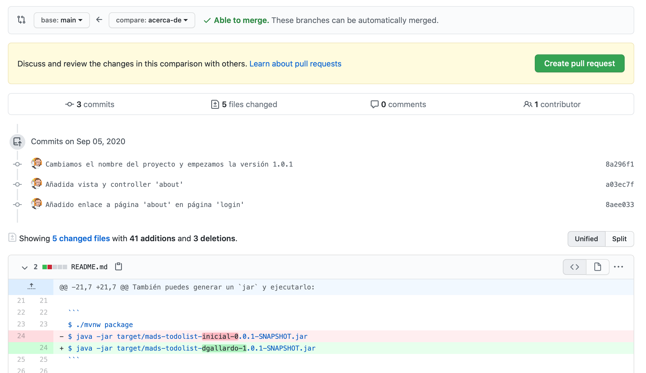Click the commit node icon for a03ec7f
The image size is (646, 373).
[x=17, y=185]
